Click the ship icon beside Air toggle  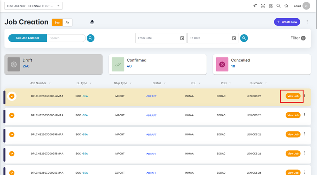(x=92, y=22)
